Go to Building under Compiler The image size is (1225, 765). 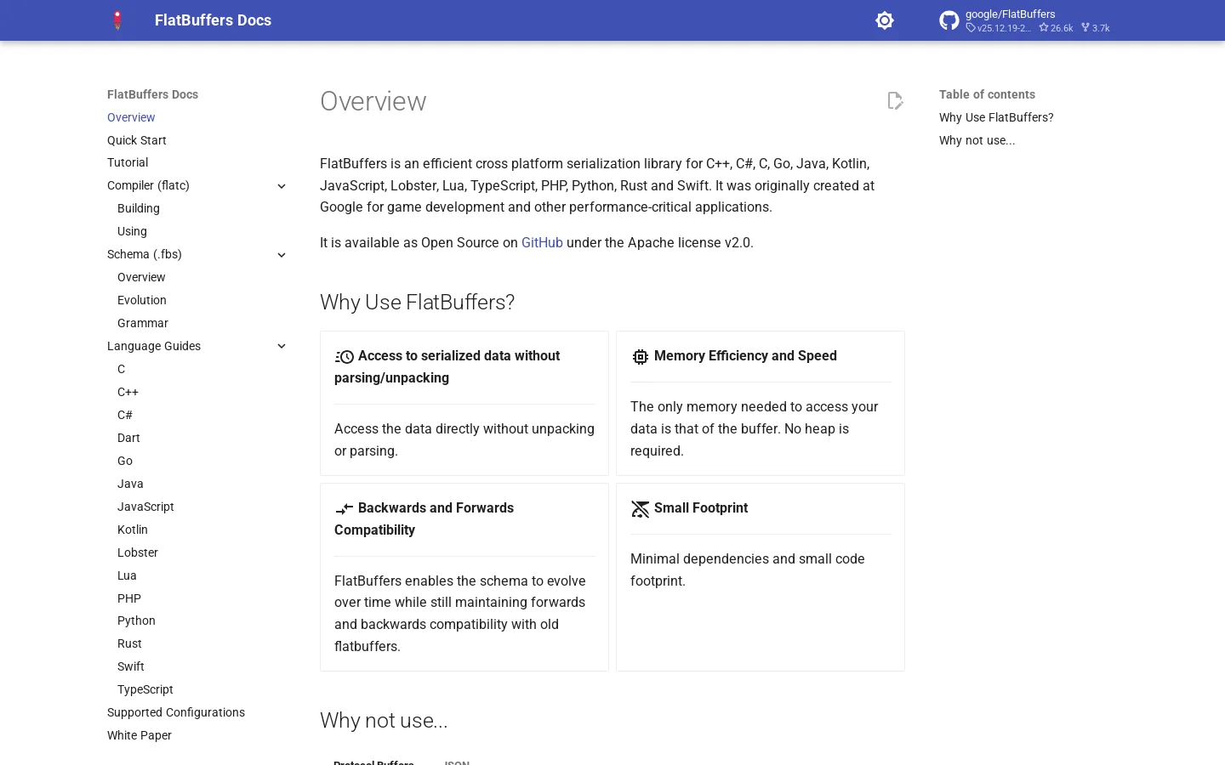point(139,208)
